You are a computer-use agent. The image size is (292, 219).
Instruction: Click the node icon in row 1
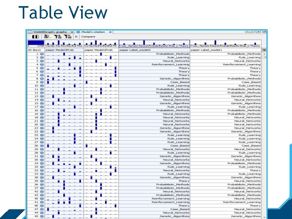[x=42, y=54]
